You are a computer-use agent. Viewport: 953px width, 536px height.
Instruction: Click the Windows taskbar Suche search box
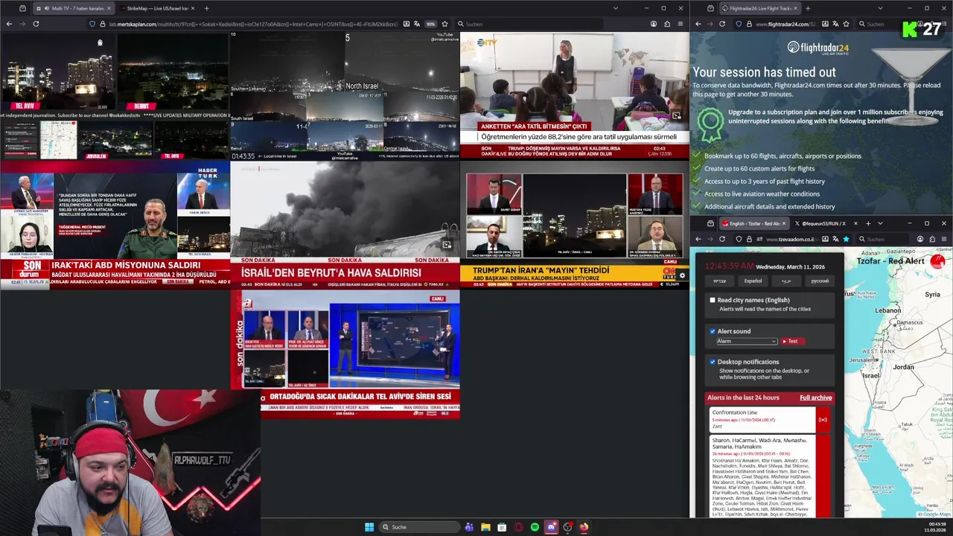pyautogui.click(x=418, y=527)
